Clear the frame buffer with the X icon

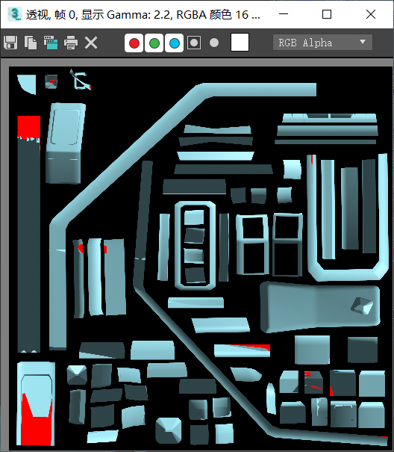click(x=91, y=43)
